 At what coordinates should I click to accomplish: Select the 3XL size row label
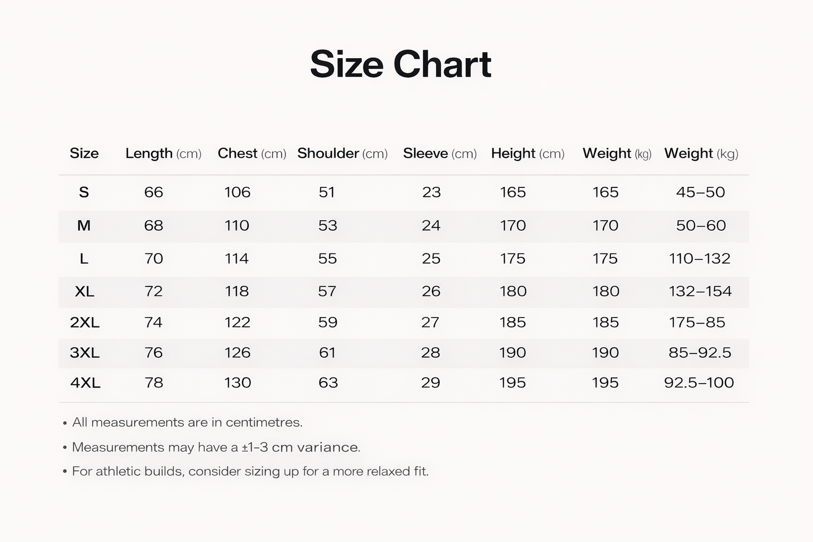85,353
